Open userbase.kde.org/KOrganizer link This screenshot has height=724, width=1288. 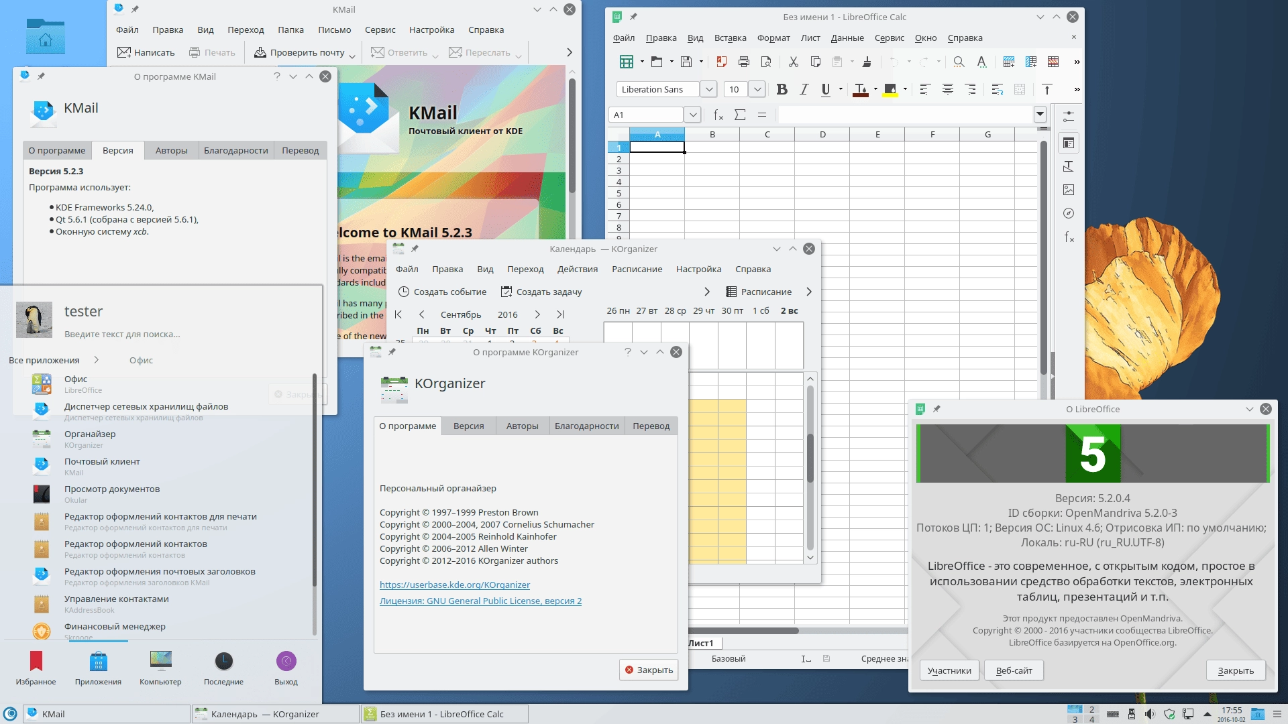pos(455,585)
